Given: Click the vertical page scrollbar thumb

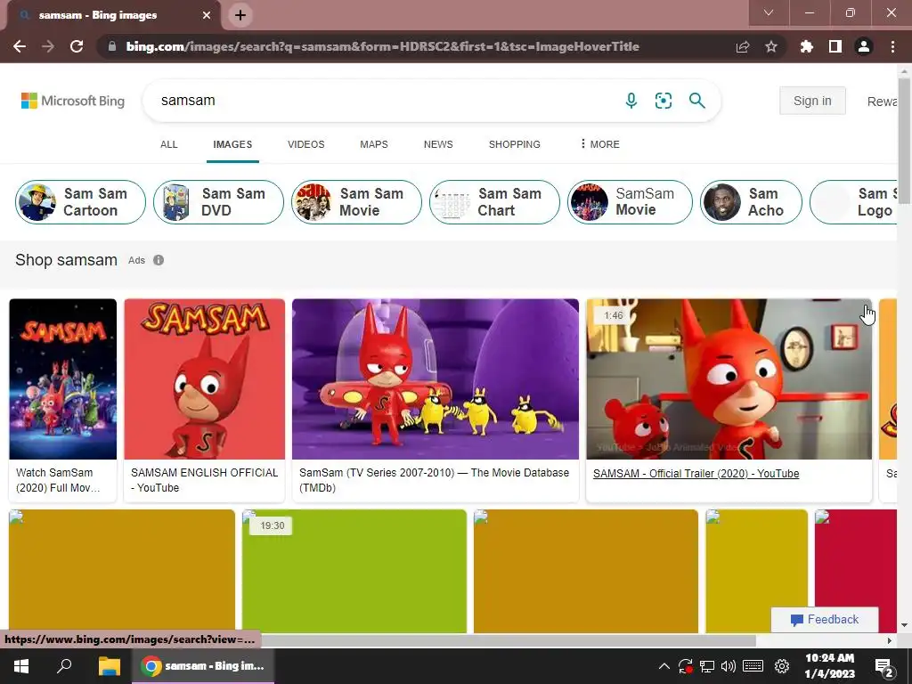Looking at the screenshot, I should click(x=904, y=140).
